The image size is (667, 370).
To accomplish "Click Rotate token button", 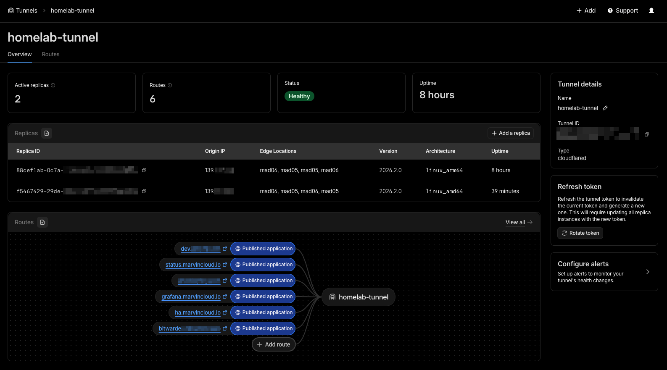I will 580,233.
